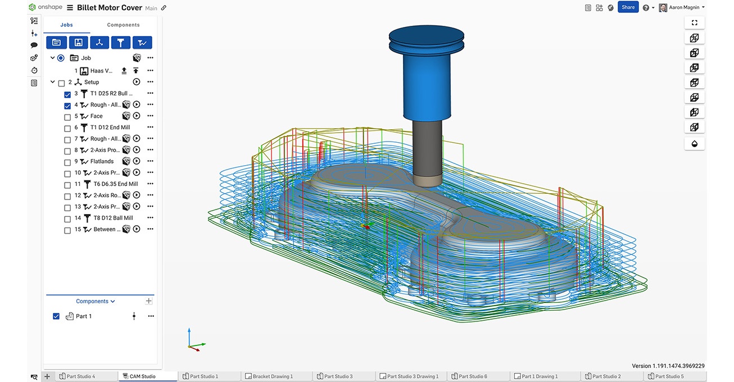Click the transparency droplet view button

pos(695,143)
